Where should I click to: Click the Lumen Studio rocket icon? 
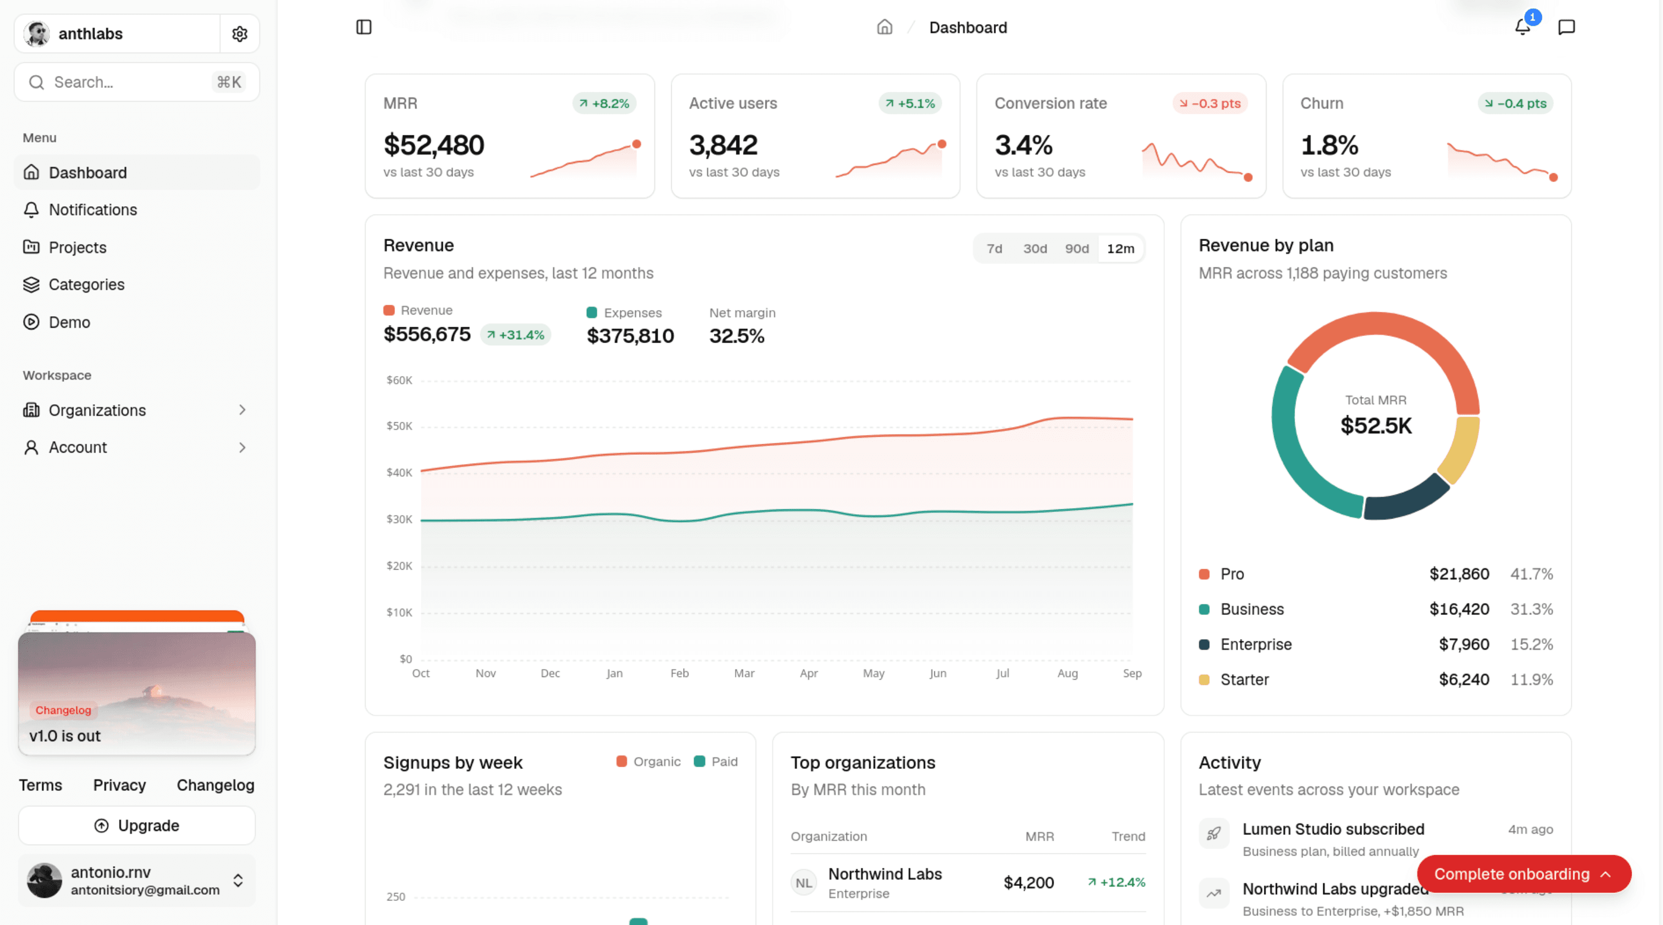[1214, 833]
